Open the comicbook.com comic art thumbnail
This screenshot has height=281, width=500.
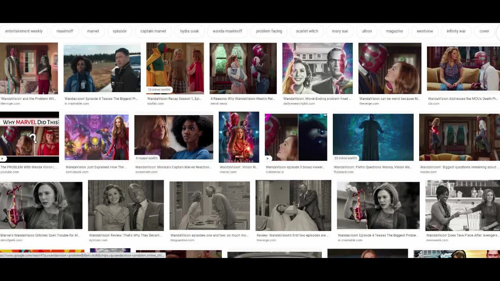(96, 137)
